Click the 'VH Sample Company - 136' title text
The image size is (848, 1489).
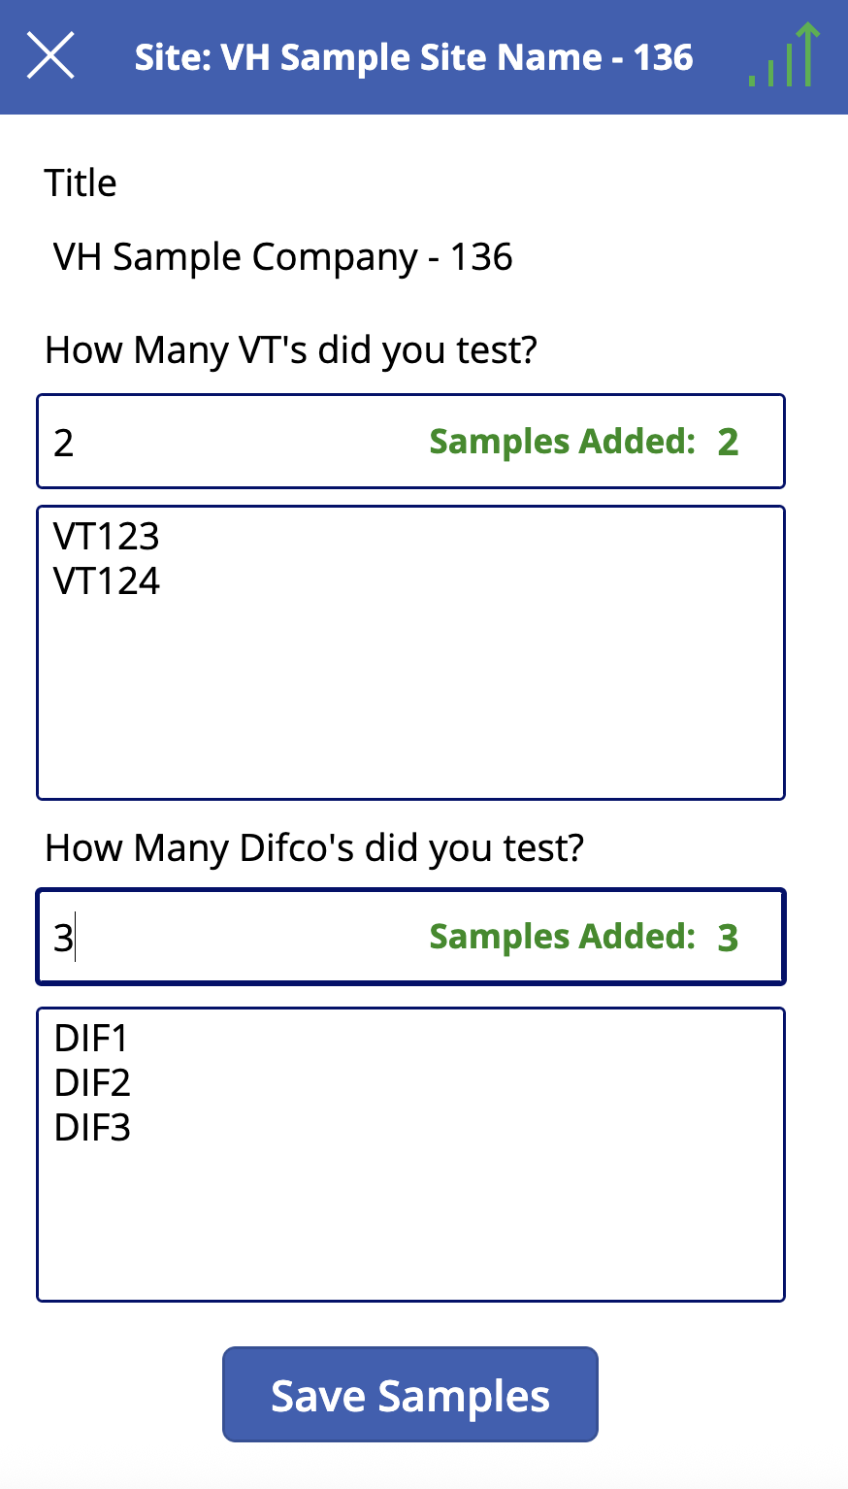(x=281, y=256)
